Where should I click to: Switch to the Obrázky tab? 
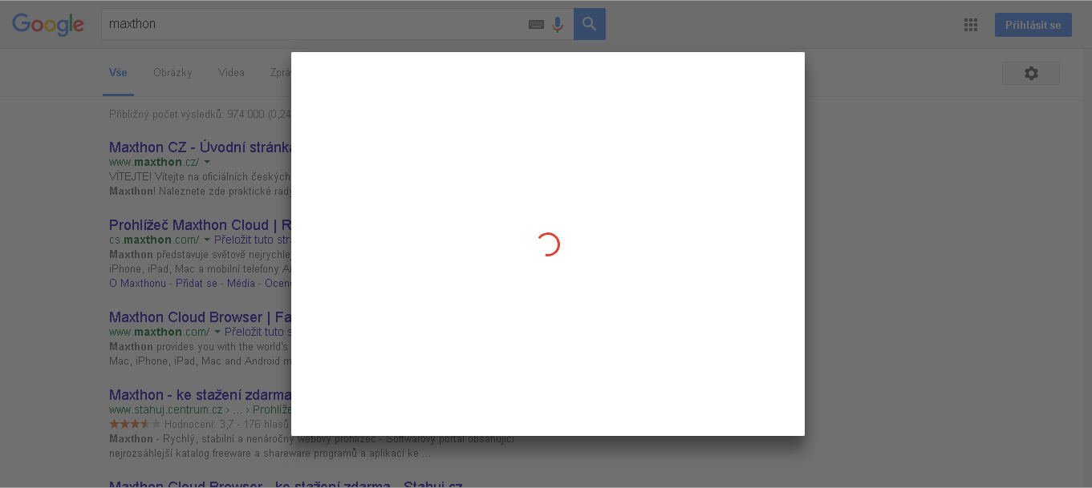coord(173,72)
